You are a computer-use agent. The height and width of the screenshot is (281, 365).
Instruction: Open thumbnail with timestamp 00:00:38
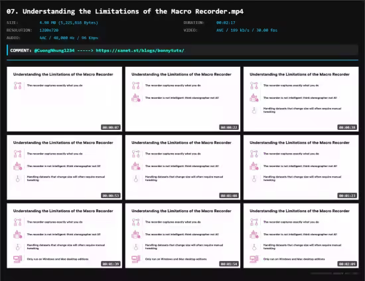(301, 99)
